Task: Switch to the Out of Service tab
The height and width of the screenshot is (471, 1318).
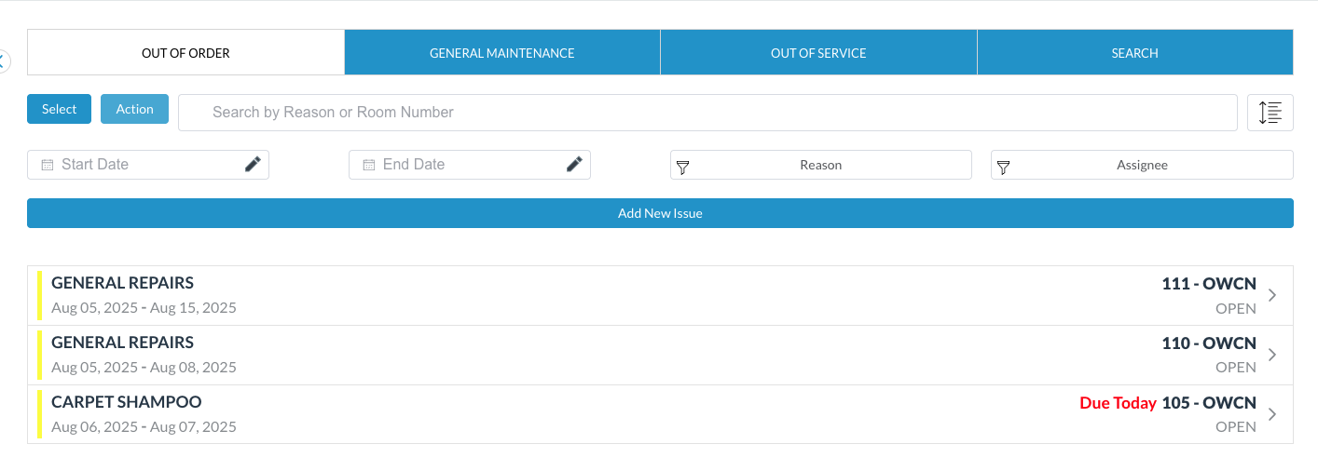Action: coord(818,53)
